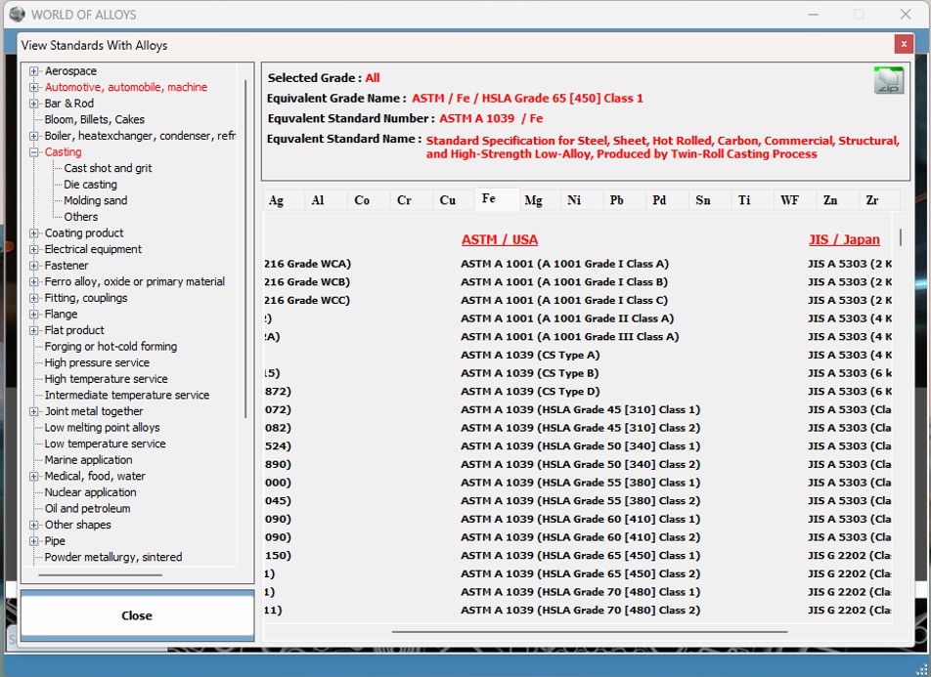Expand the Electrical equipment node

[x=34, y=249]
